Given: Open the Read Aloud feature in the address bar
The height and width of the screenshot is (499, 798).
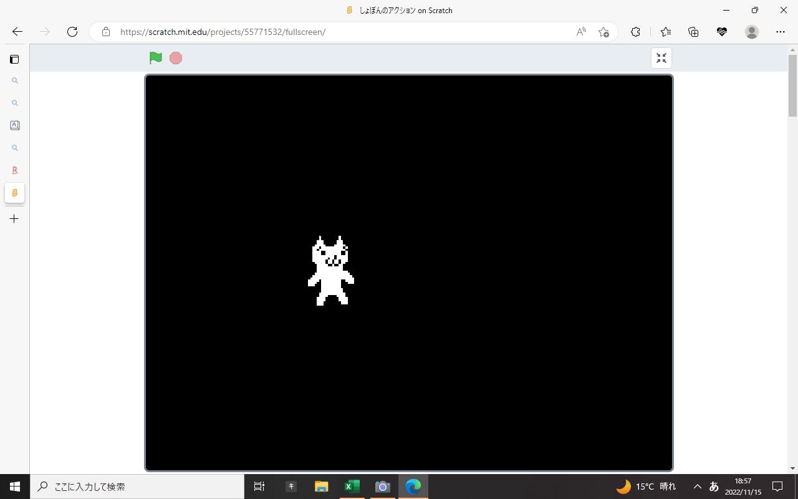Looking at the screenshot, I should pos(581,32).
